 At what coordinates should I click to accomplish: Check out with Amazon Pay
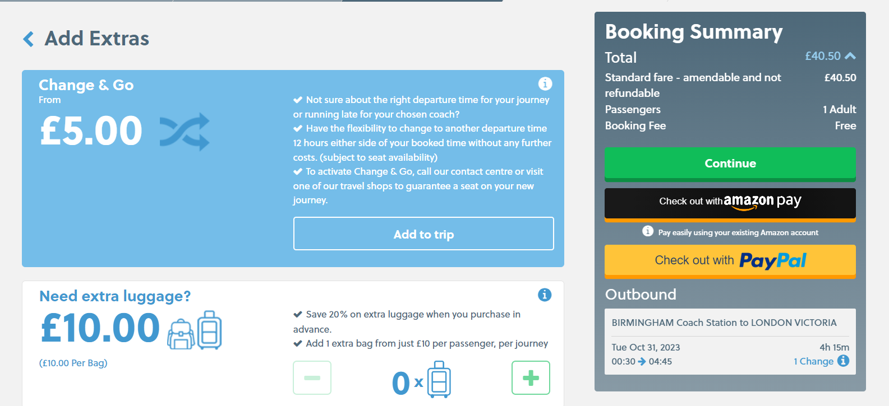pos(730,202)
